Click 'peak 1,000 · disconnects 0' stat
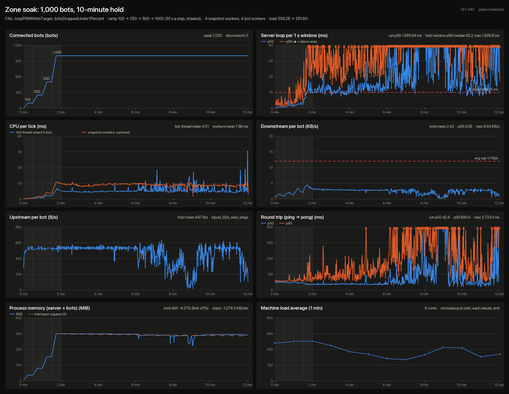The height and width of the screenshot is (394, 509). tap(226, 36)
